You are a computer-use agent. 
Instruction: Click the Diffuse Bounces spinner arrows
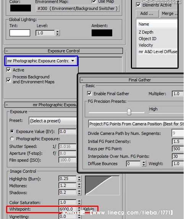(x=144, y=164)
